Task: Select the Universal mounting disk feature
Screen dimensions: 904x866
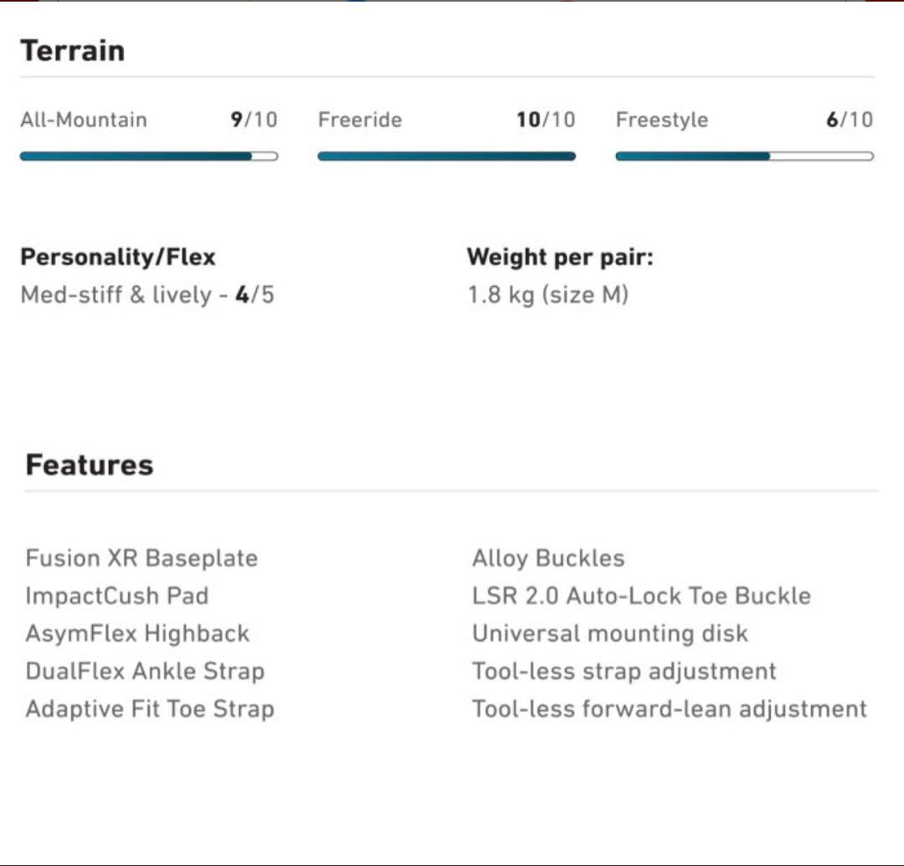Action: (610, 633)
